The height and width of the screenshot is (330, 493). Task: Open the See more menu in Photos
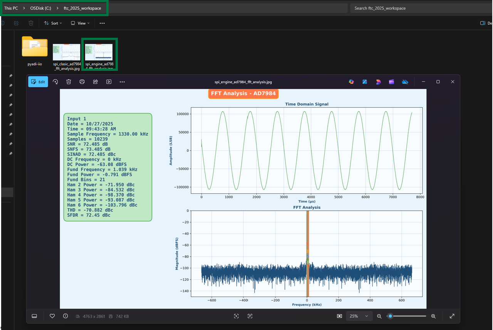122,82
